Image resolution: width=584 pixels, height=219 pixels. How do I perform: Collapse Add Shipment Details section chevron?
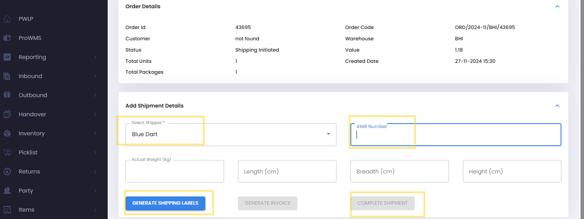[x=558, y=106]
